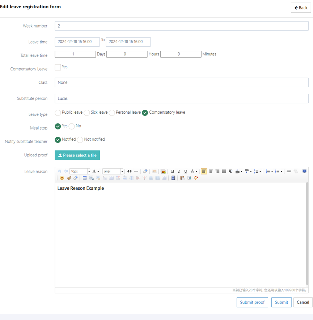313x320 pixels.
Task: Choose No for Meal stop
Action: click(x=72, y=126)
